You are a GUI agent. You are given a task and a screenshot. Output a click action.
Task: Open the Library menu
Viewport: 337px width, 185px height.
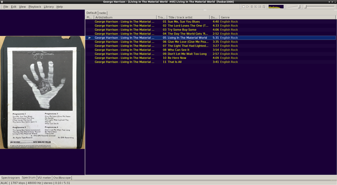[49, 7]
